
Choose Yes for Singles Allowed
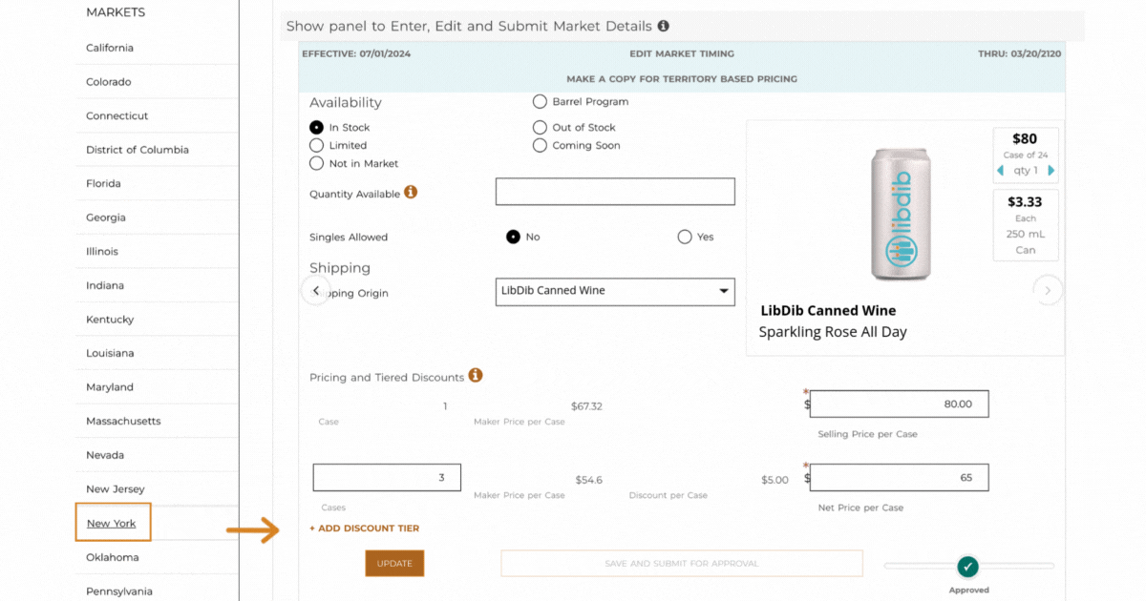pos(685,237)
